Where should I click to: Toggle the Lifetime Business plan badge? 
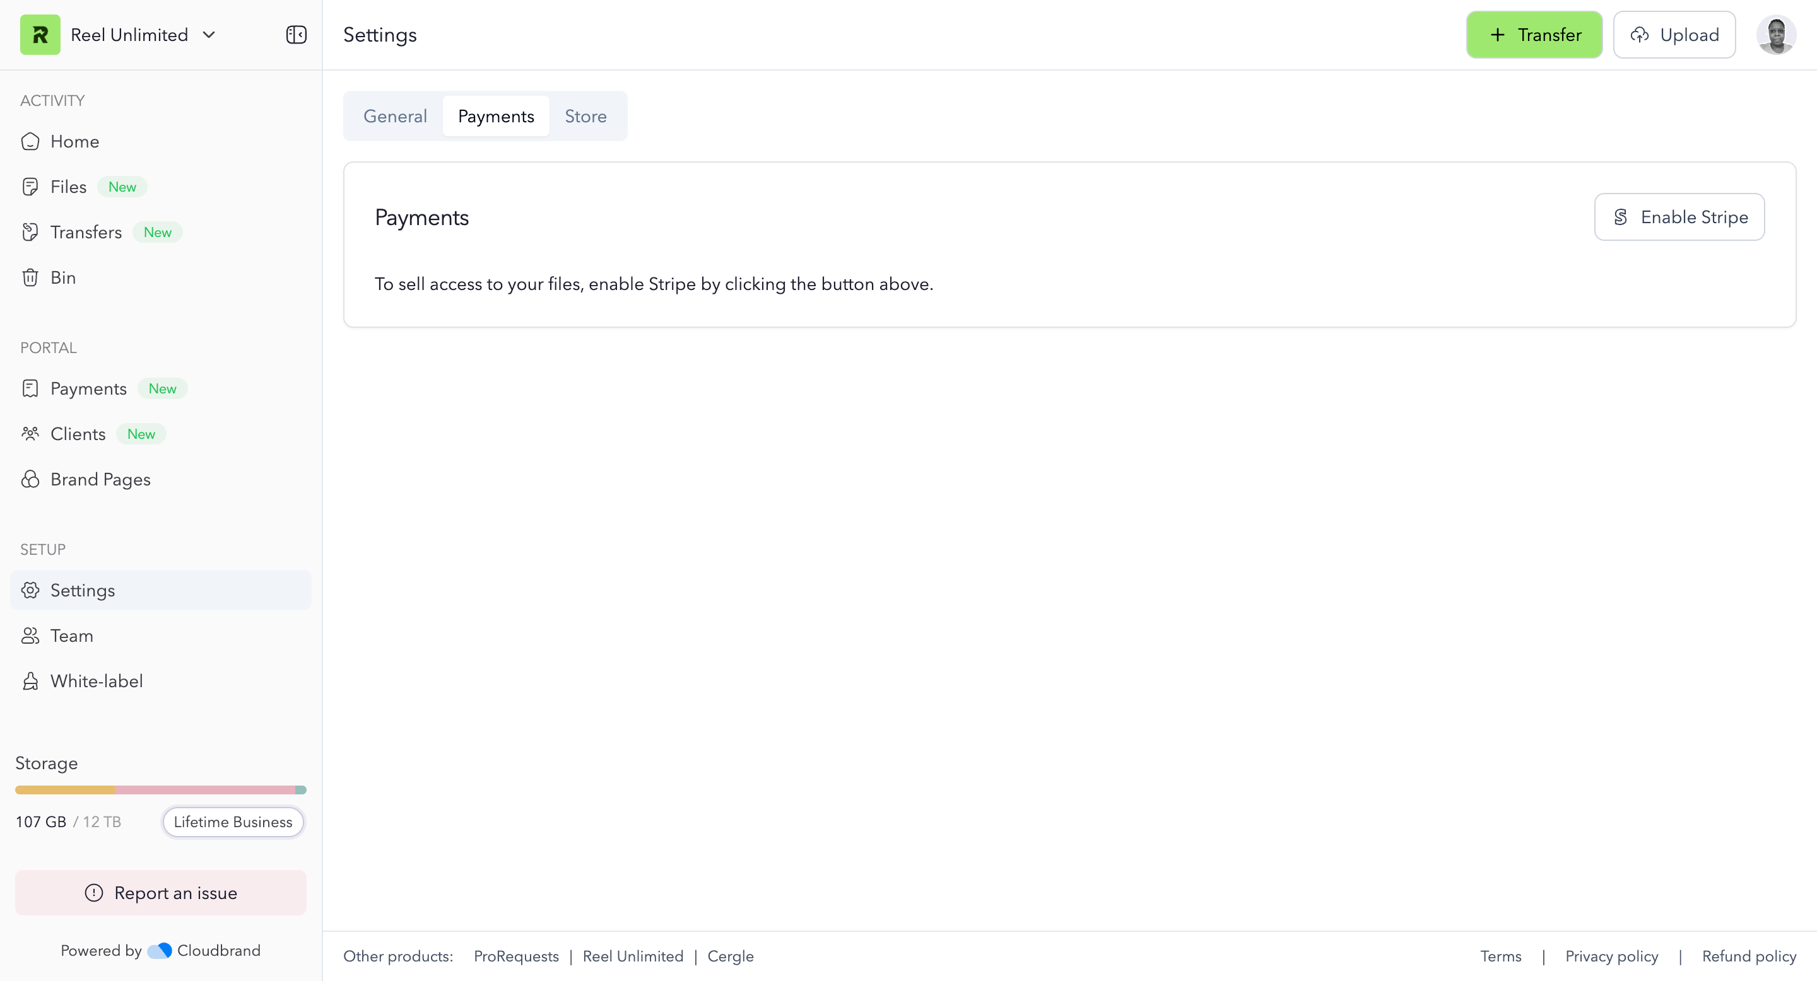tap(233, 821)
